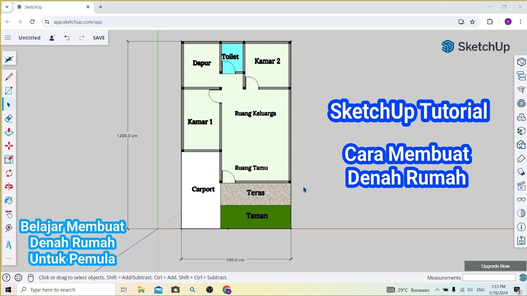Show more tools via the ellipsis
This screenshot has width=527, height=296.
click(x=9, y=259)
